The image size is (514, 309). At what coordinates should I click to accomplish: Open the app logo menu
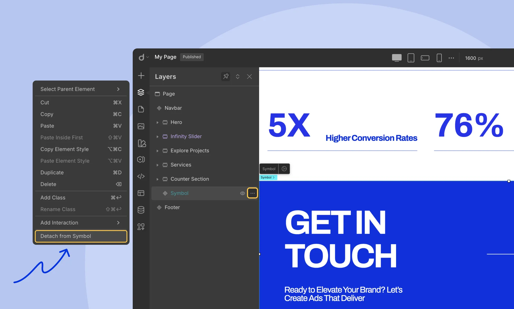[144, 57]
